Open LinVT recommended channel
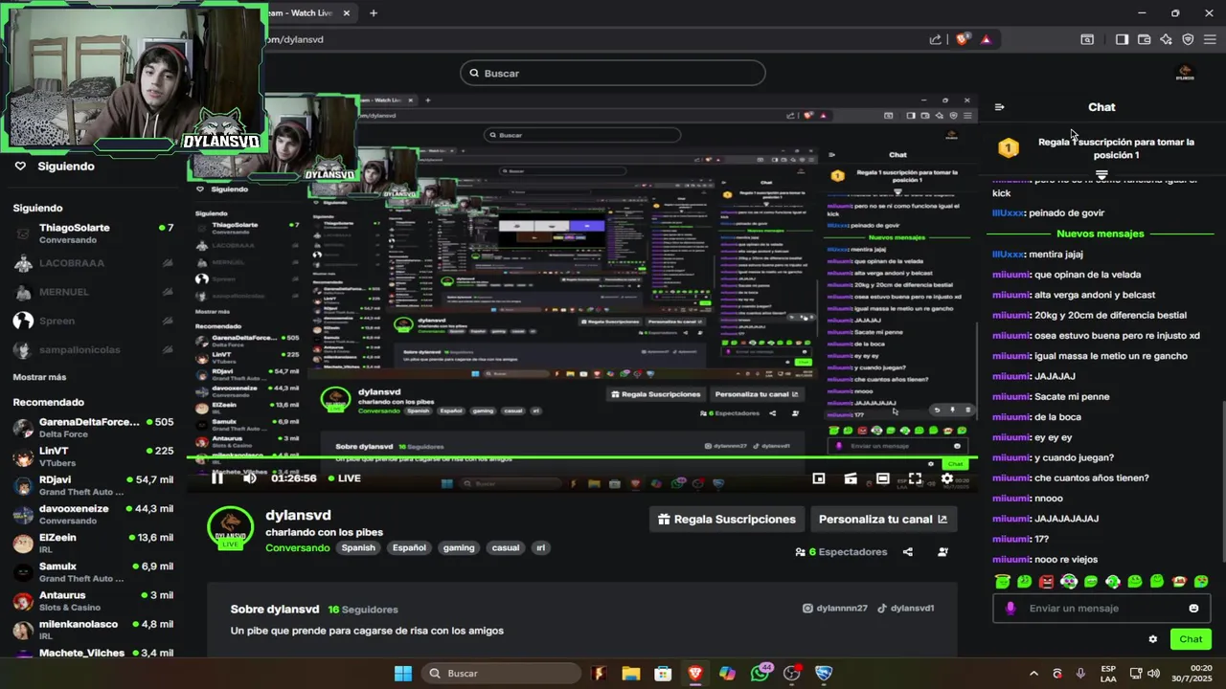The image size is (1226, 689). pos(93,456)
